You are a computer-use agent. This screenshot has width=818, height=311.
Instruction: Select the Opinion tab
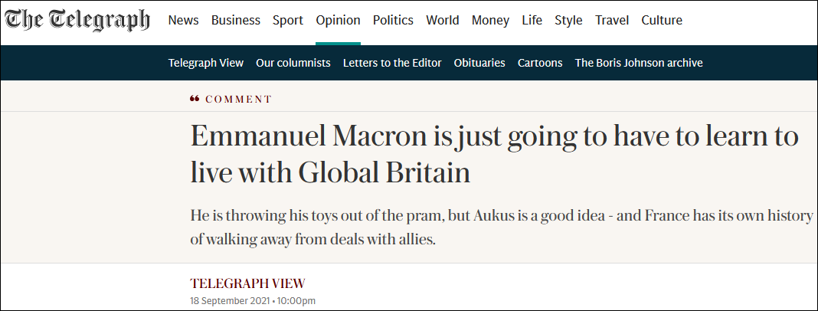(x=338, y=21)
